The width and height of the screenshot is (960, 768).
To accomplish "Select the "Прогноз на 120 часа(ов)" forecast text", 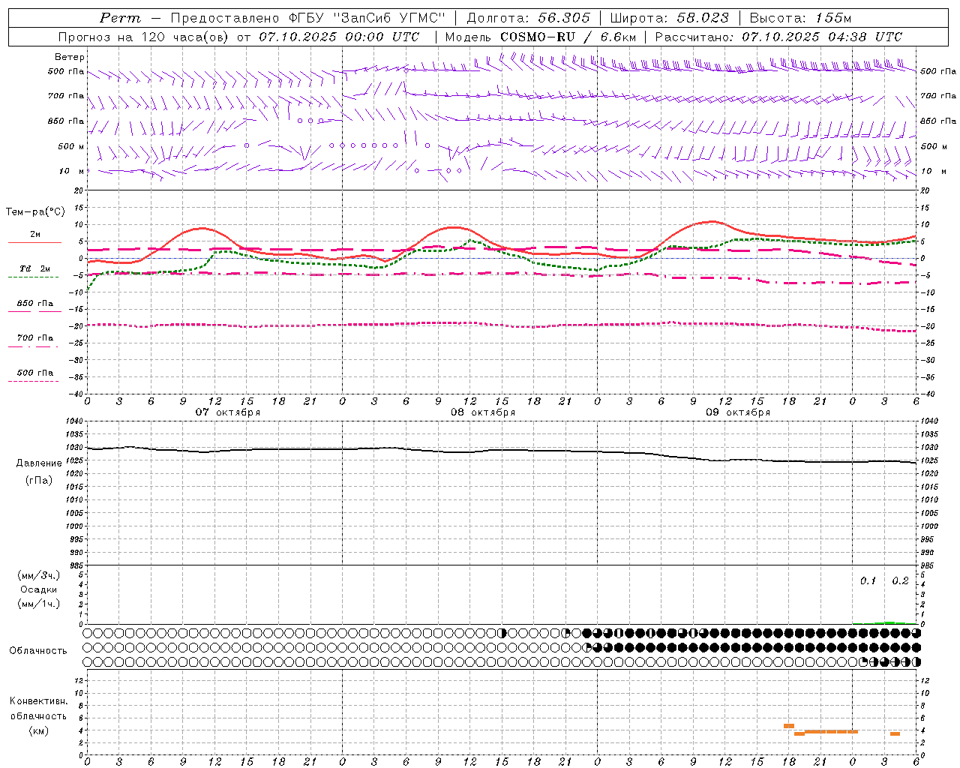I will click(145, 37).
